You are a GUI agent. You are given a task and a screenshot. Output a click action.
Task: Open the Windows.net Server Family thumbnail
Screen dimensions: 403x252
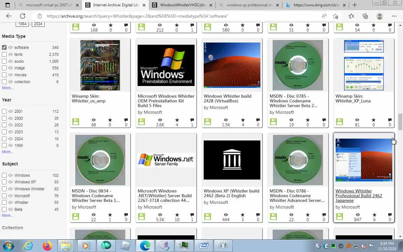[x=166, y=160]
